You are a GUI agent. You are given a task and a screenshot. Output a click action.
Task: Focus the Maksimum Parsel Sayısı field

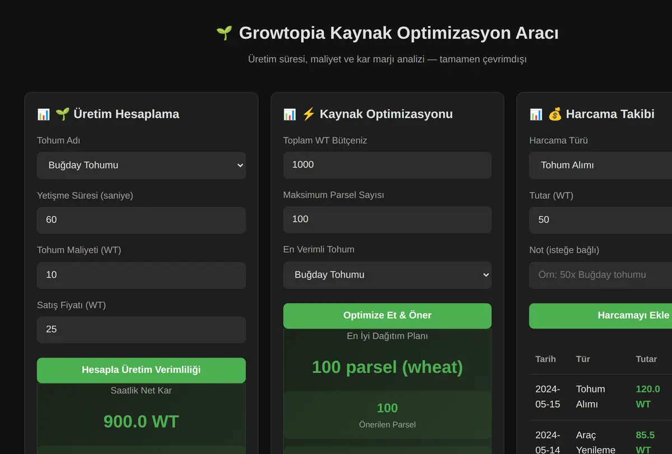point(388,219)
